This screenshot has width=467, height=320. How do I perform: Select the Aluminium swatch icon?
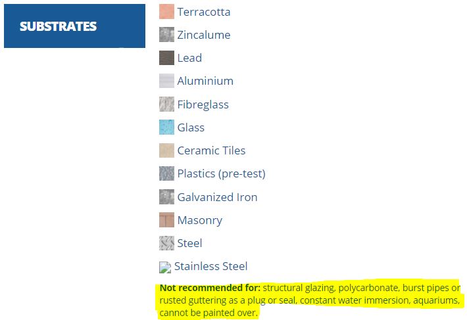[166, 81]
